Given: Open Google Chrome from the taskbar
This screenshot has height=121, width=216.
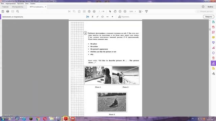Looking at the screenshot, I should tap(38, 119).
